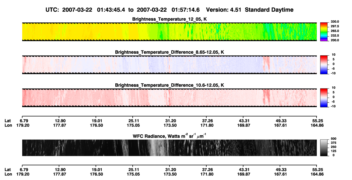Click the 'Brightness_Temperature_Difference_8.65-12.05, K' title
Viewport: 352px width, 180px height.
coord(170,52)
